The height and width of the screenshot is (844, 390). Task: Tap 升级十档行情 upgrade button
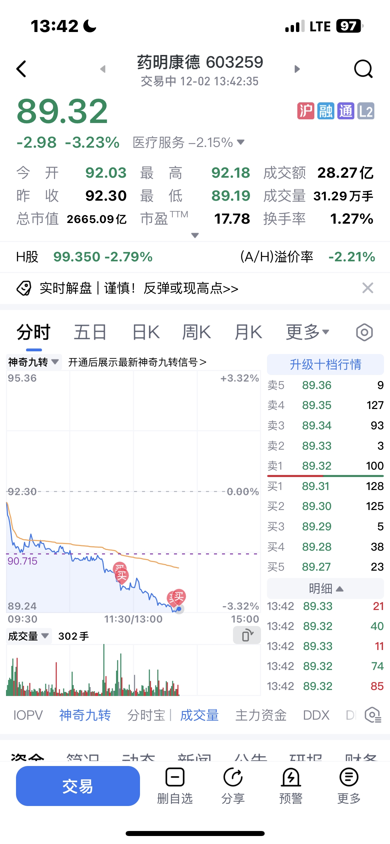tap(325, 364)
